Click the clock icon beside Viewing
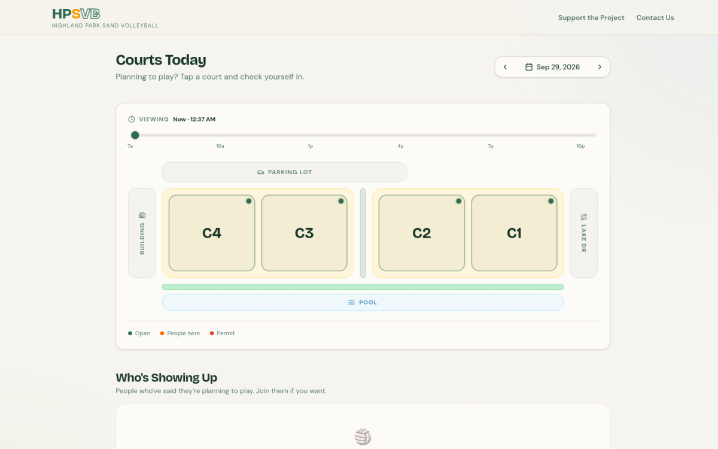This screenshot has height=449, width=718. coord(132,119)
